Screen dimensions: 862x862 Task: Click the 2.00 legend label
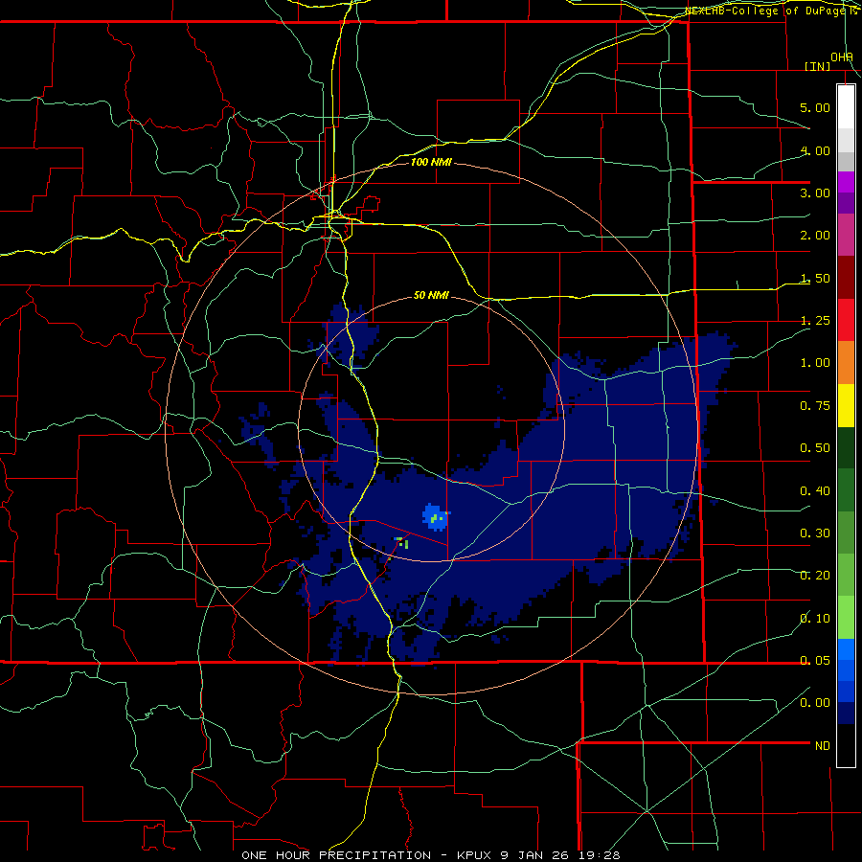tap(815, 236)
